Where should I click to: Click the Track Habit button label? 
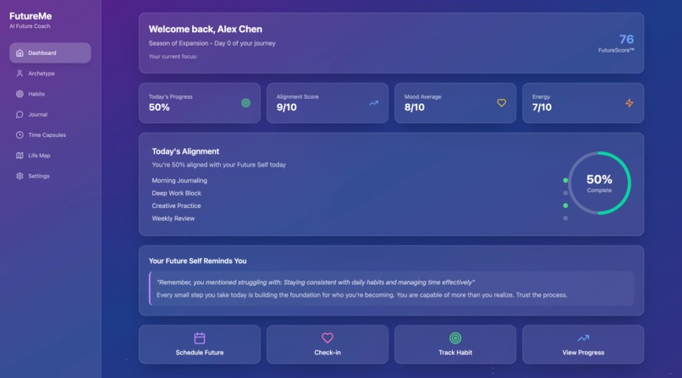coord(455,353)
